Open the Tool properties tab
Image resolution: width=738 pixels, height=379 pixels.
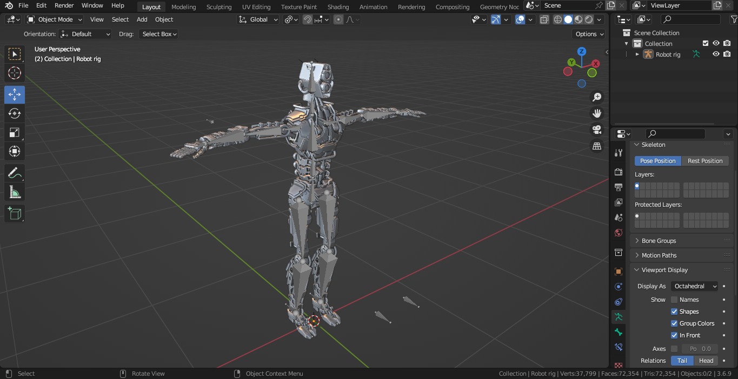pos(619,153)
